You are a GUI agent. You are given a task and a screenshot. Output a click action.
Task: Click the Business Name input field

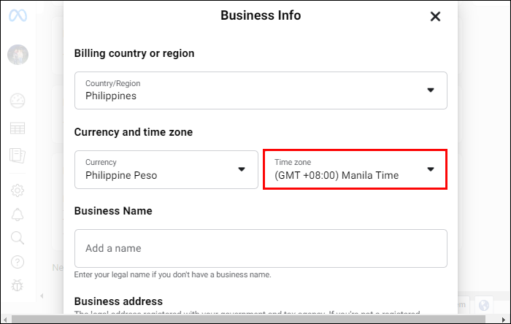[x=261, y=248]
